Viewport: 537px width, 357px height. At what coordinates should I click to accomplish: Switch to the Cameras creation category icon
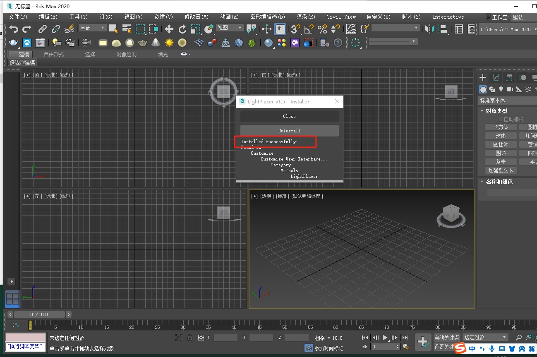point(510,89)
